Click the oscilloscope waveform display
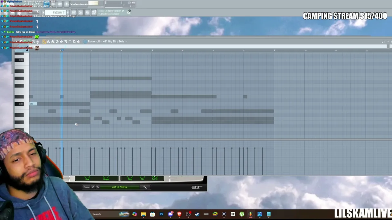This screenshot has width=392, height=220. tap(79, 4)
